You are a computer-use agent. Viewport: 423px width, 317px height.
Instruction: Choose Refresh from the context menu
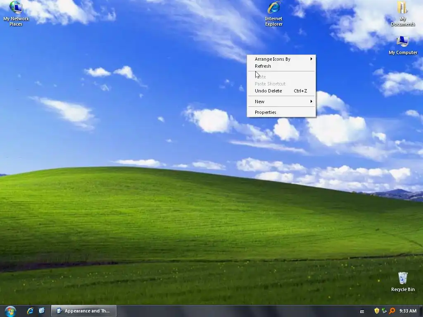(281, 66)
